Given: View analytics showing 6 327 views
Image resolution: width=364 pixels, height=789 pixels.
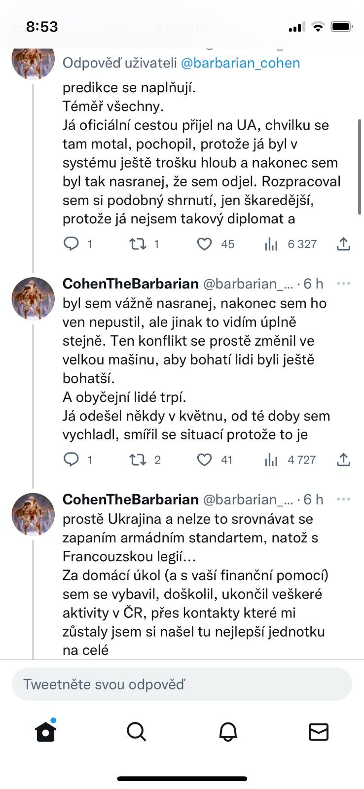Looking at the screenshot, I should pyautogui.click(x=271, y=244).
